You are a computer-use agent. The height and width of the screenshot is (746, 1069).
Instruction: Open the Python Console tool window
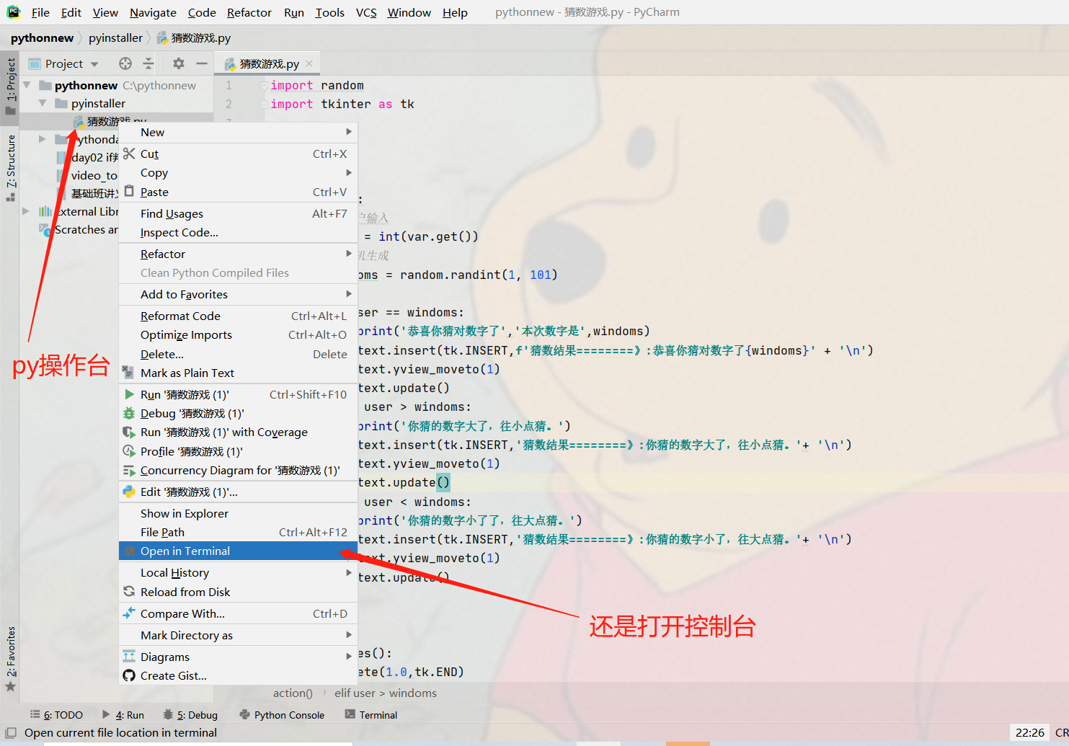point(282,715)
